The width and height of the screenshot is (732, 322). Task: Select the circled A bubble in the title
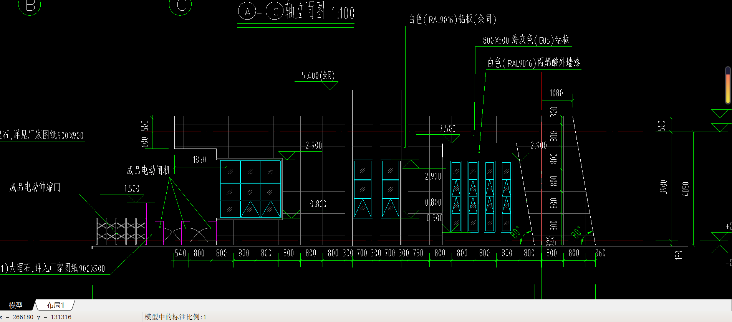coord(247,12)
